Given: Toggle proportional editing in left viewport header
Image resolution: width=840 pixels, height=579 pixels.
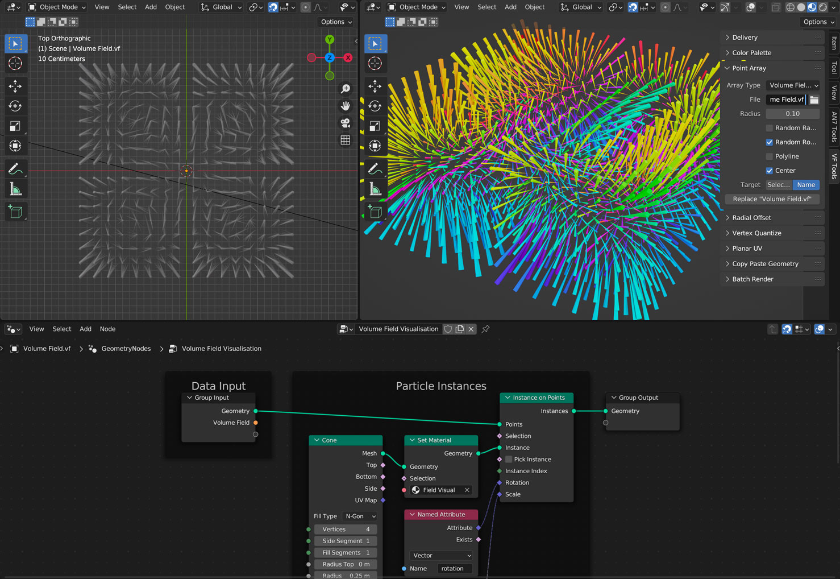Looking at the screenshot, I should coord(306,7).
